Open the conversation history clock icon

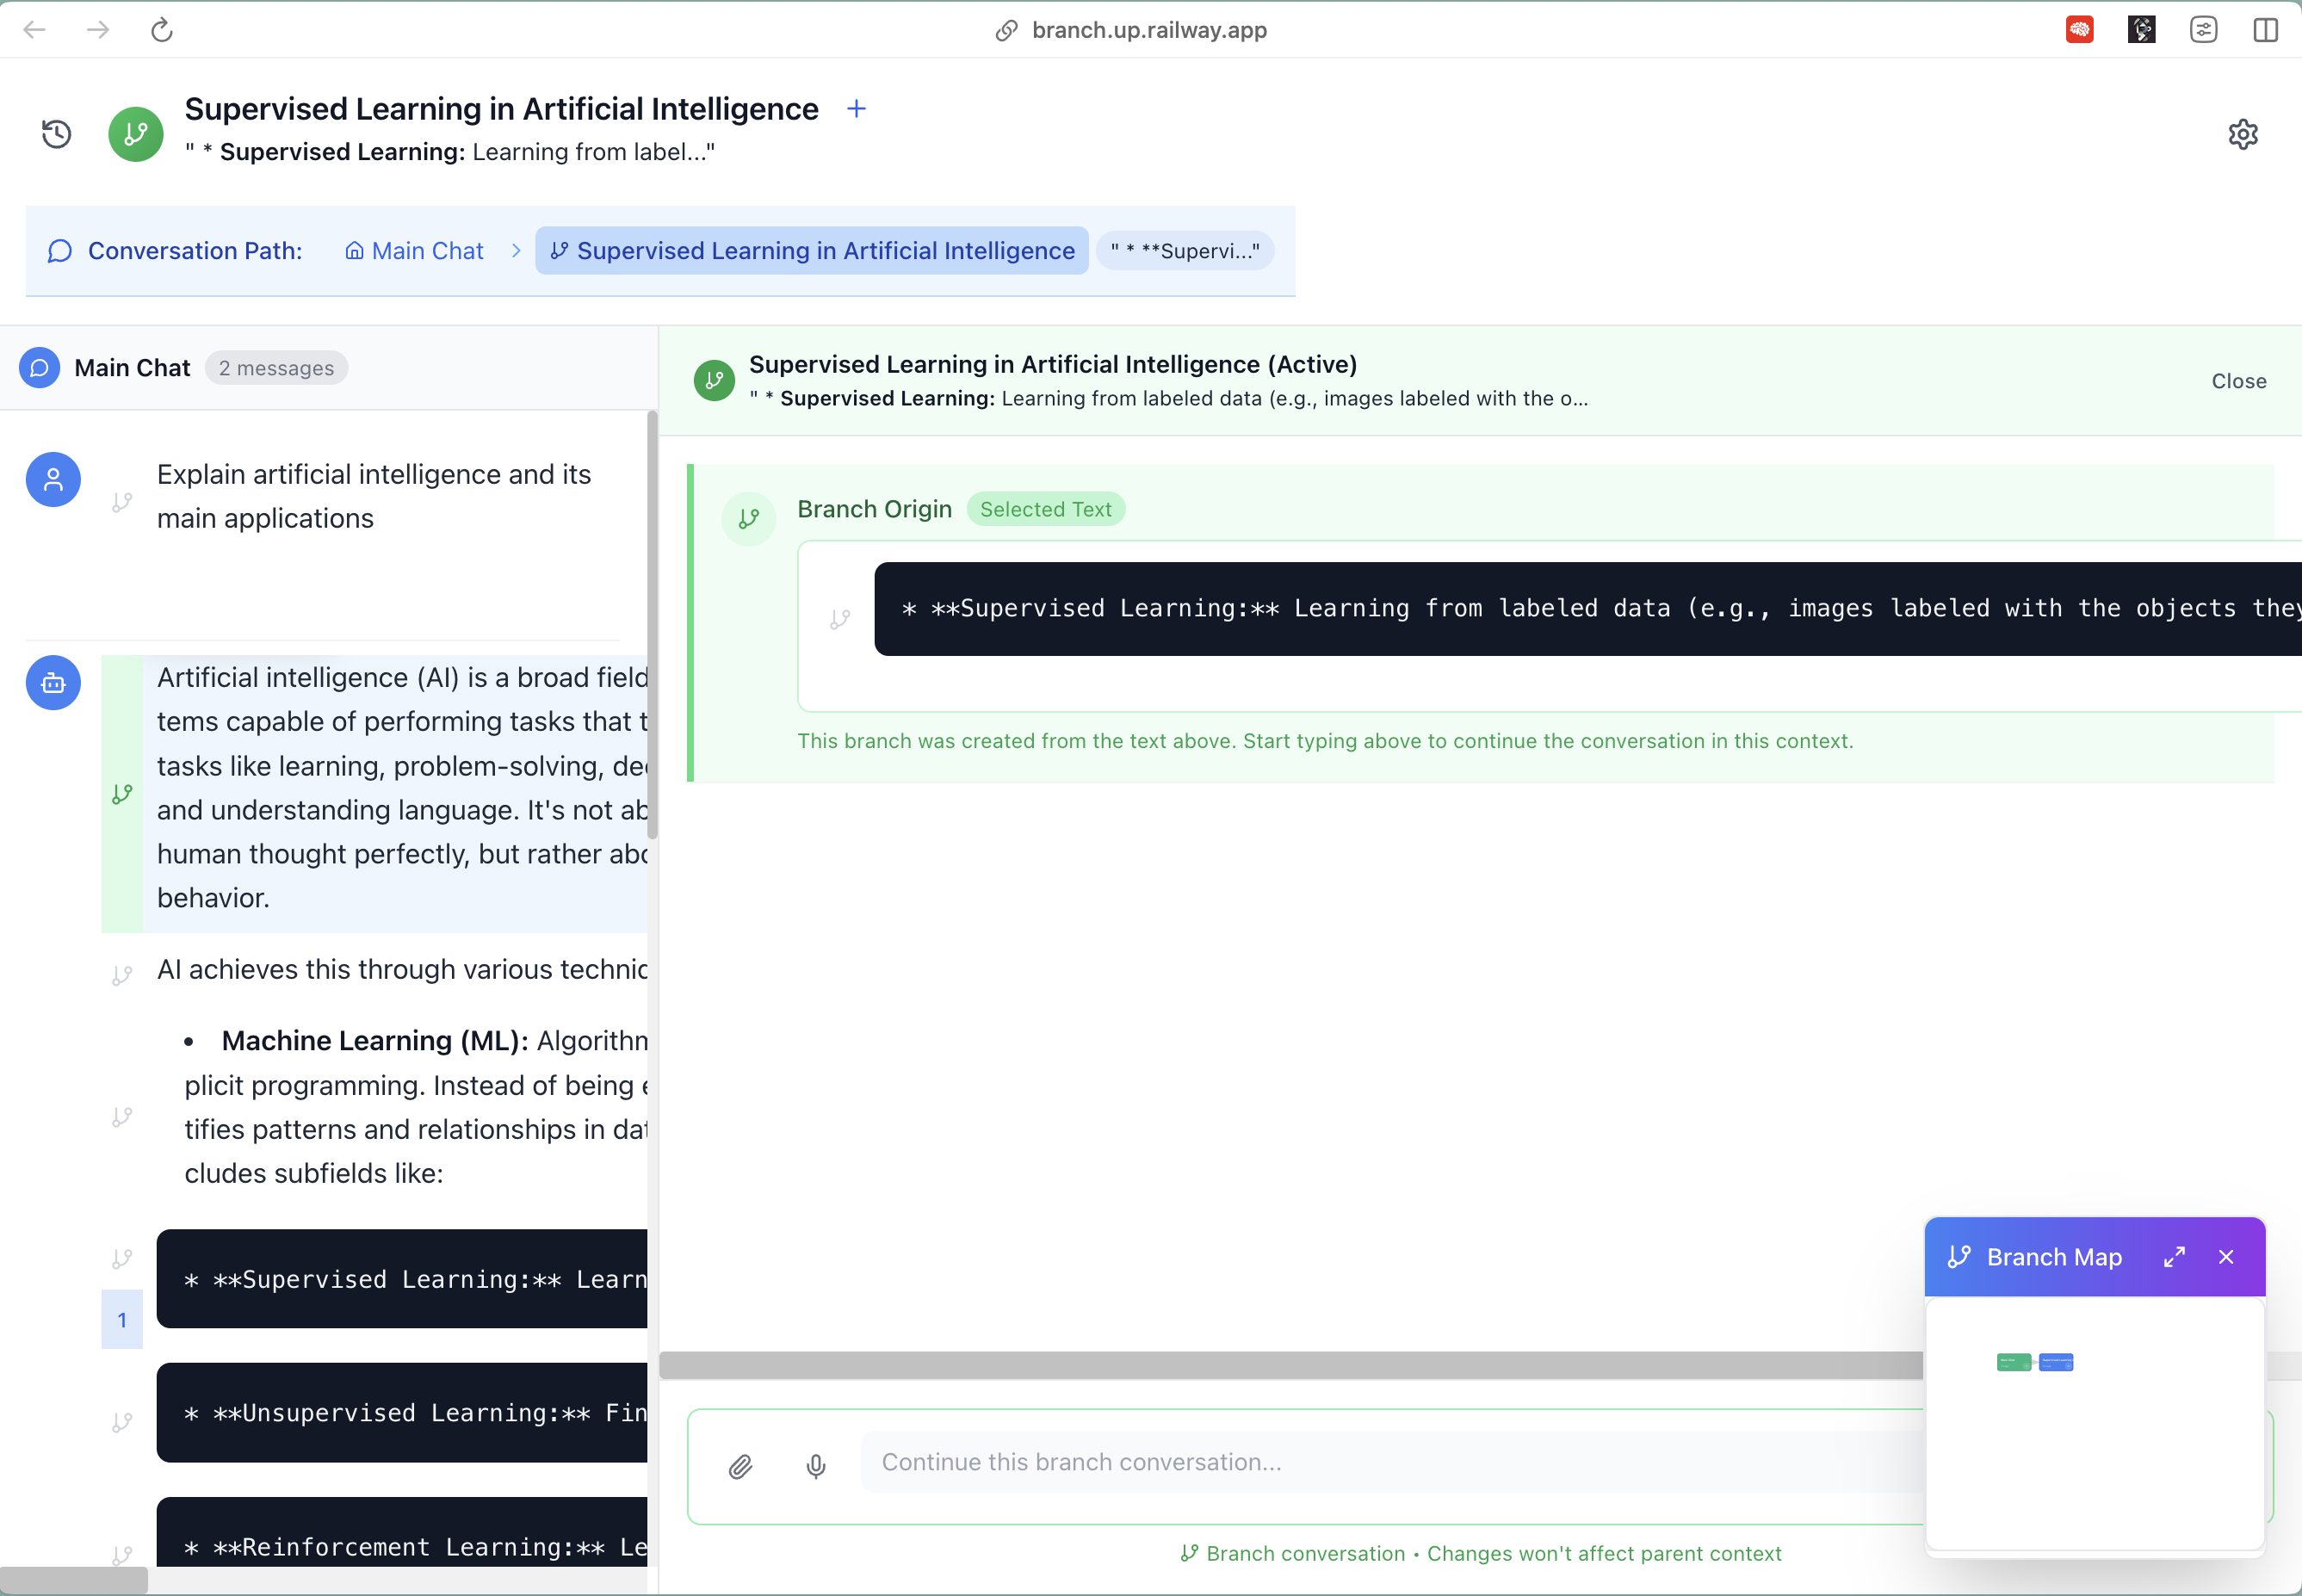point(56,134)
